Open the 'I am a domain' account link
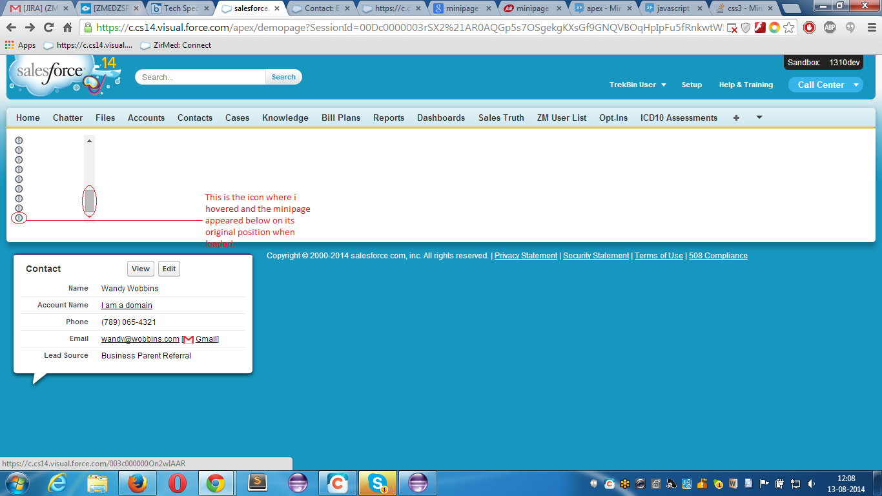The height and width of the screenshot is (496, 882). (x=127, y=305)
